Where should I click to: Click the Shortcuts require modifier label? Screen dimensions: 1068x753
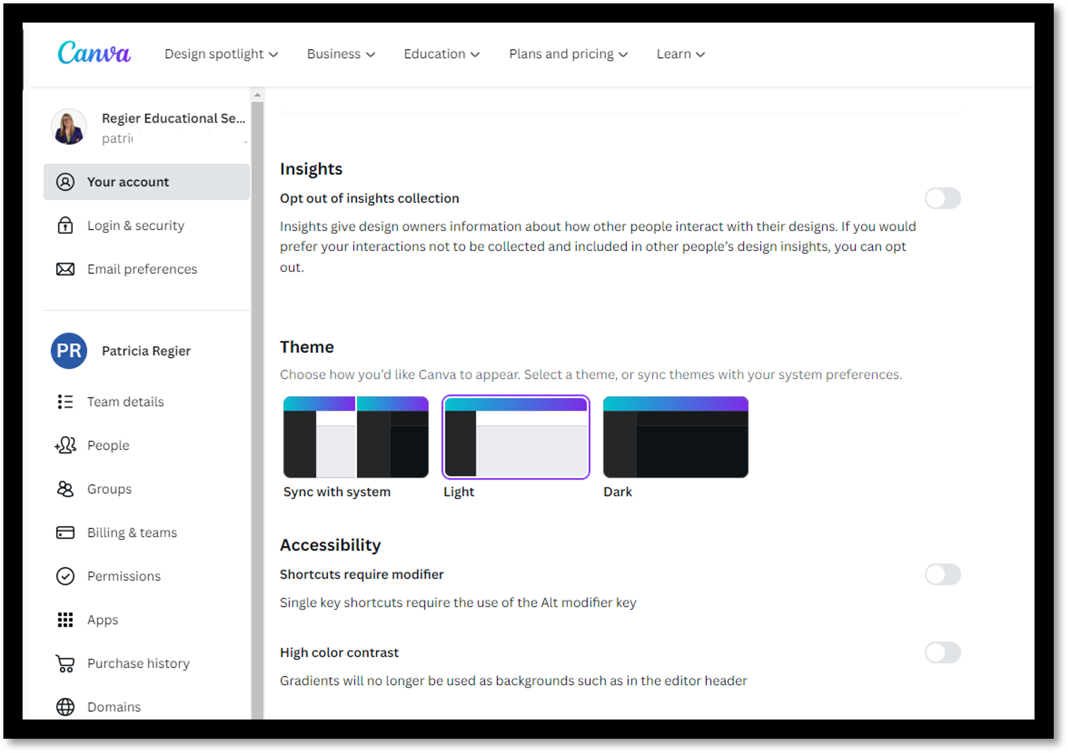coord(362,575)
